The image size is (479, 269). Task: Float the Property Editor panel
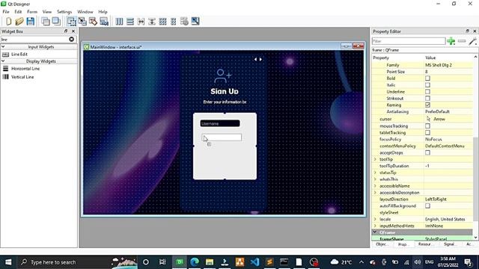tap(467, 31)
